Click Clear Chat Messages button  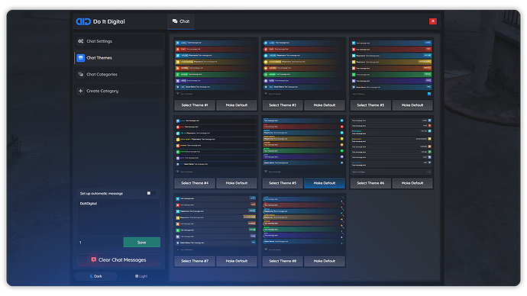[x=118, y=259]
